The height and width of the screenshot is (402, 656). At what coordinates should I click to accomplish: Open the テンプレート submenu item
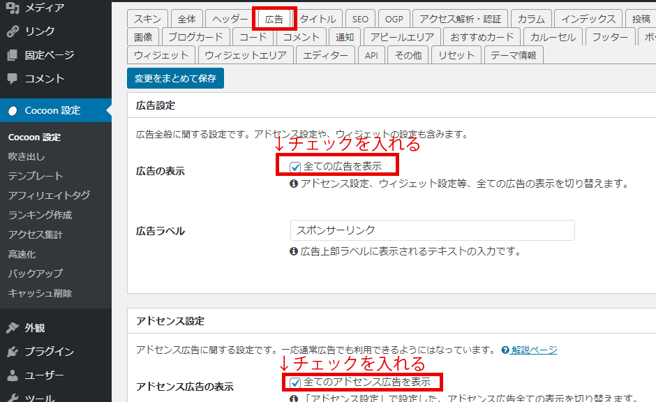pyautogui.click(x=36, y=176)
